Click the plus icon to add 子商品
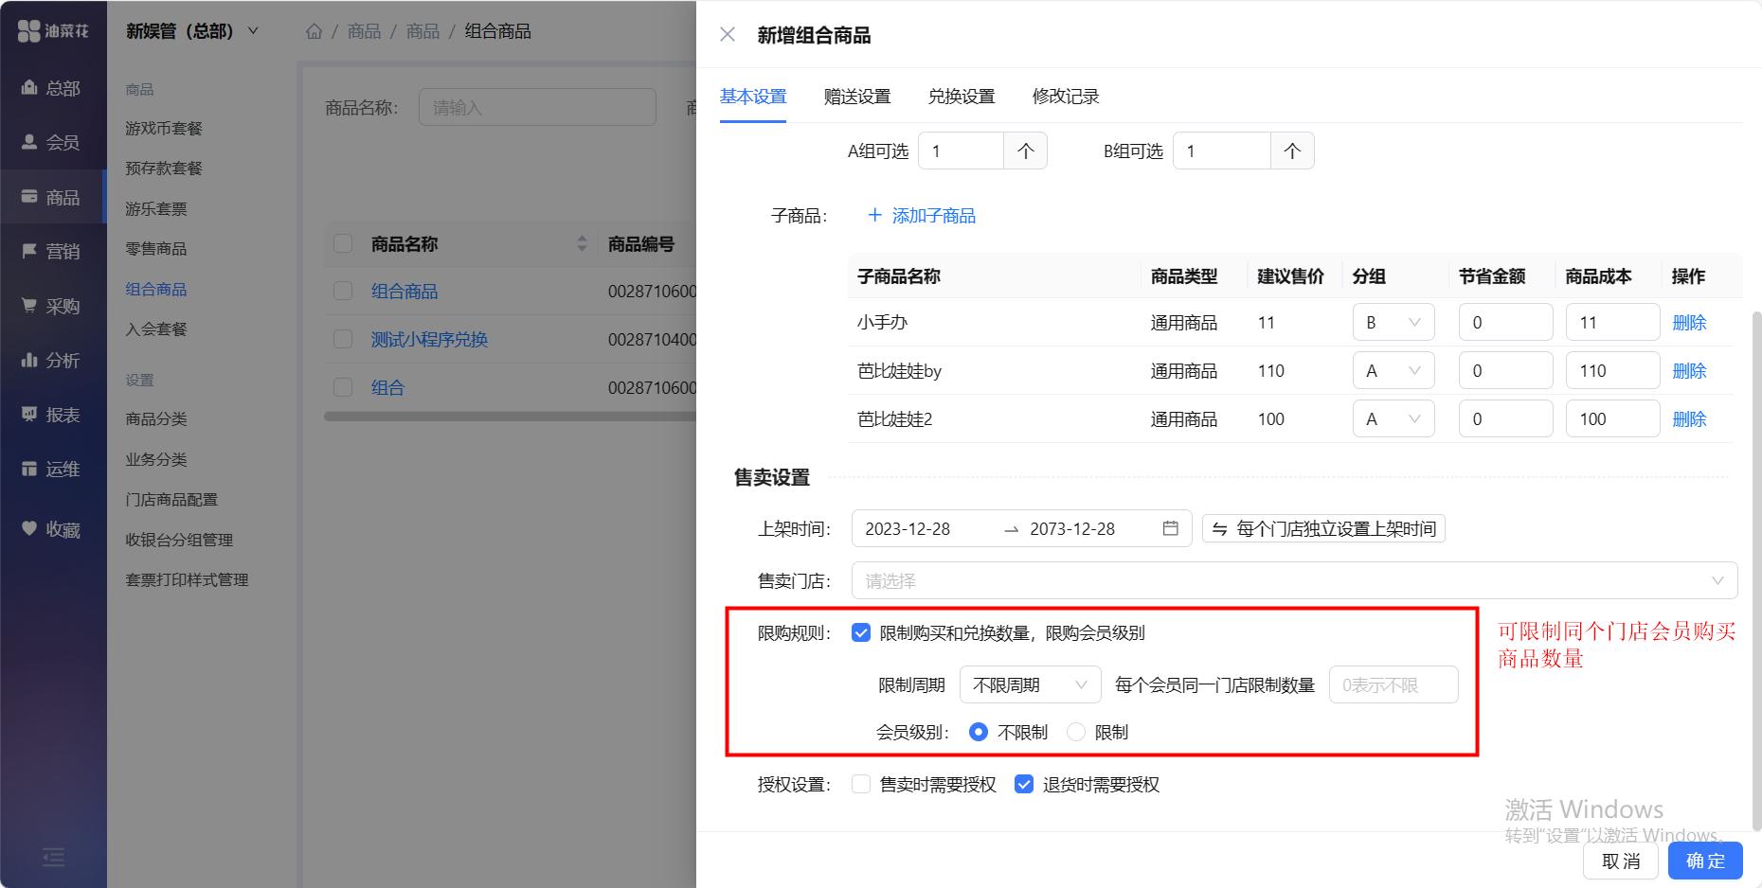The image size is (1762, 888). pos(874,215)
